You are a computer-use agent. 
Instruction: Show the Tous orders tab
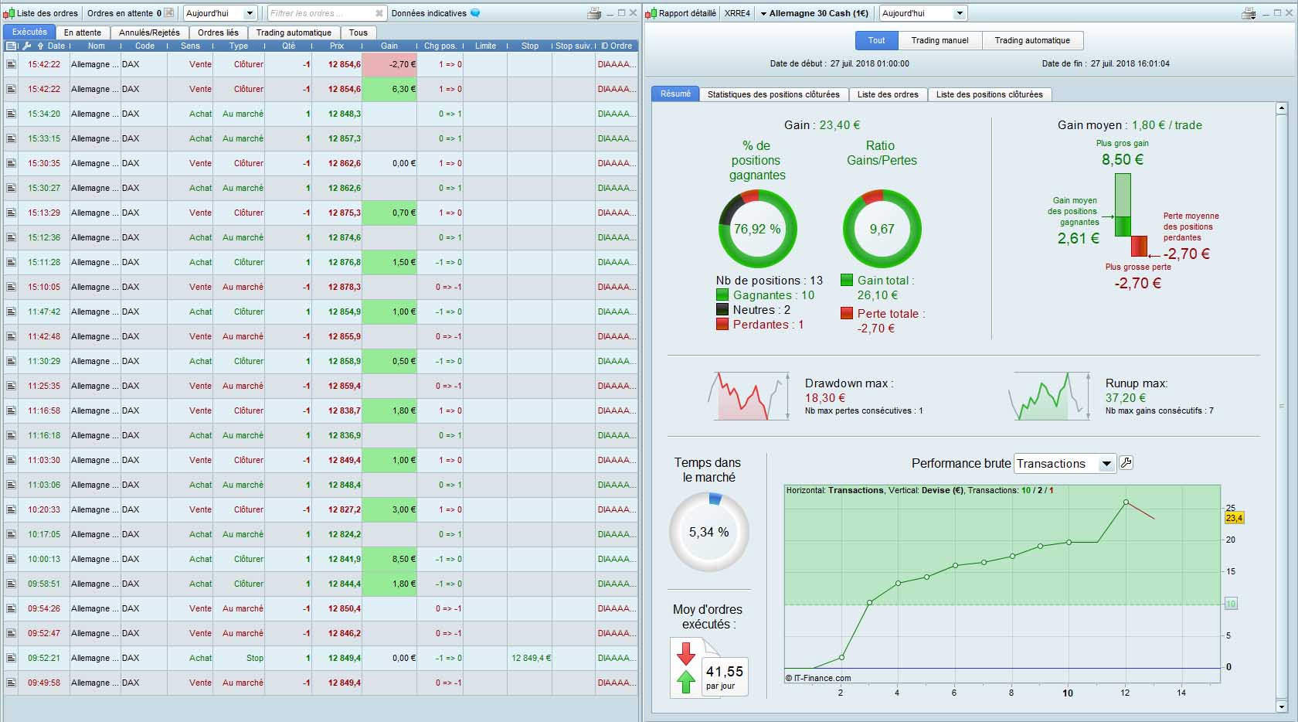(x=358, y=32)
